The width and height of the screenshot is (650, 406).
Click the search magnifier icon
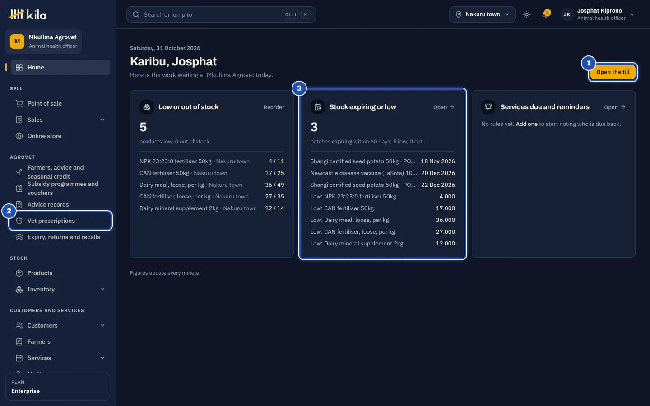136,14
